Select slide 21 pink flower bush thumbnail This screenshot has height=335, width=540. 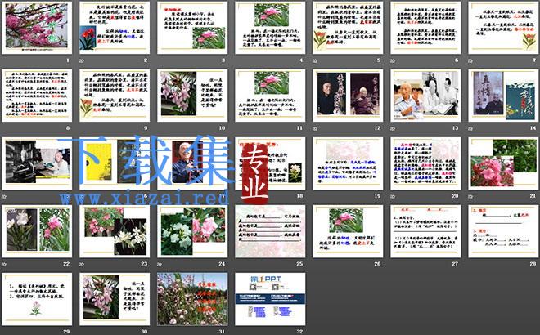(503, 163)
